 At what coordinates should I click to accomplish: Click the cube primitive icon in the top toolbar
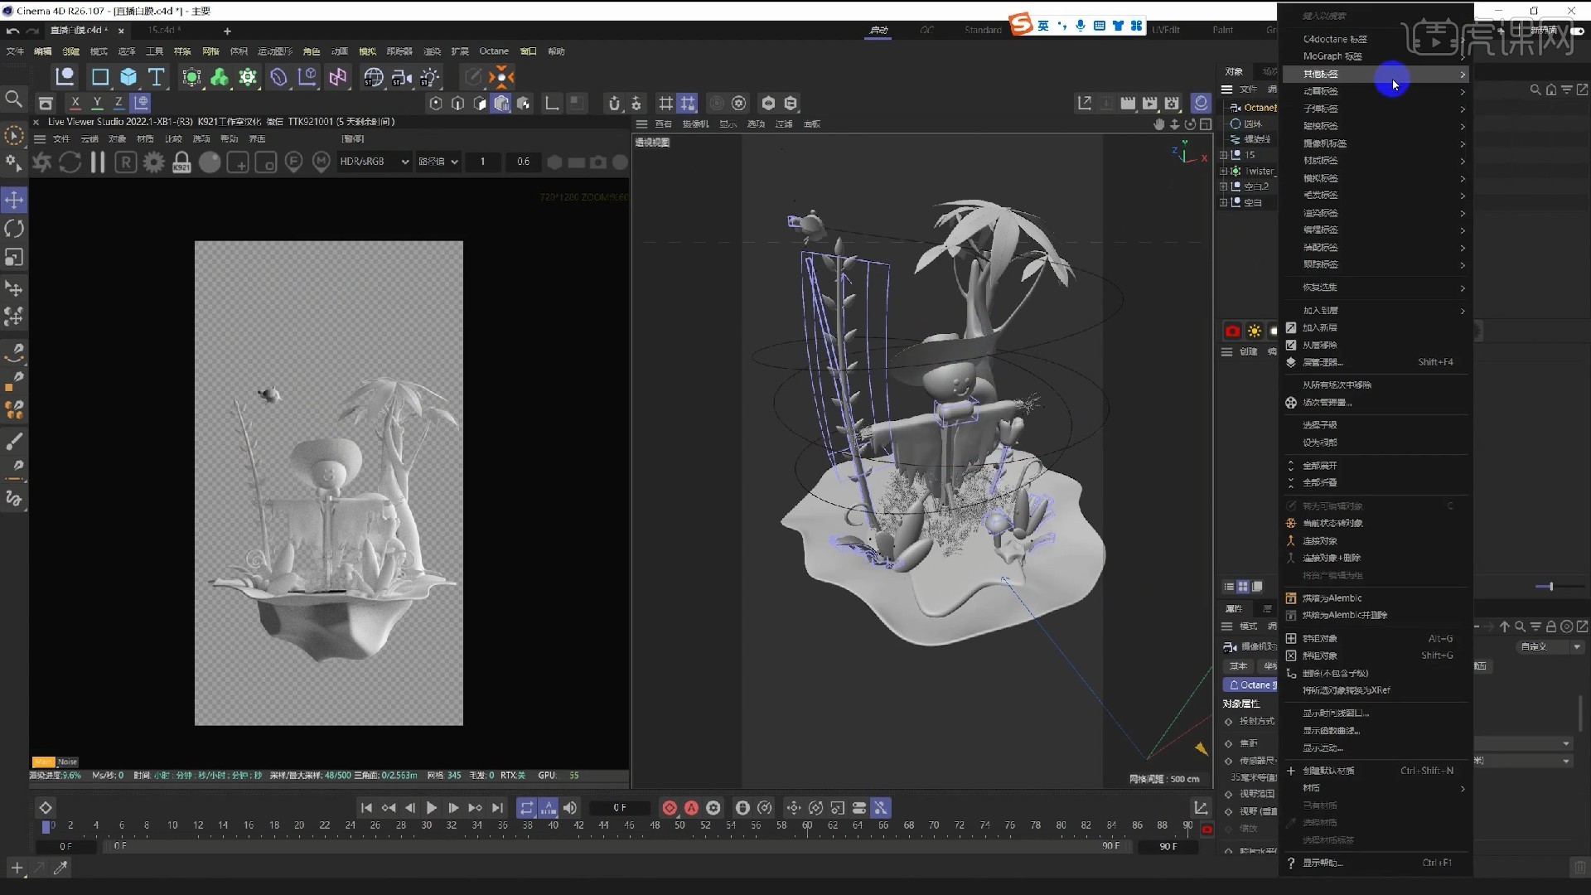127,76
